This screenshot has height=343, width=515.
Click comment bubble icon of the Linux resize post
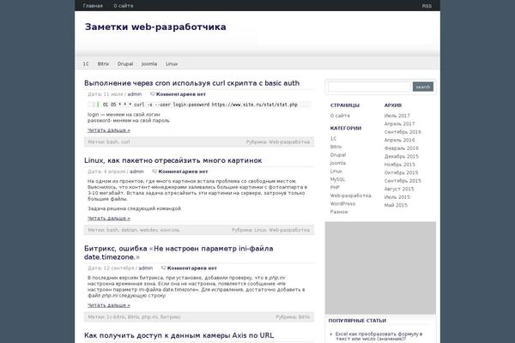pyautogui.click(x=154, y=171)
